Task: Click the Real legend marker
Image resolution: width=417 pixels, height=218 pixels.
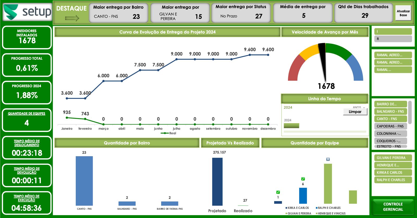Action: 165,133
